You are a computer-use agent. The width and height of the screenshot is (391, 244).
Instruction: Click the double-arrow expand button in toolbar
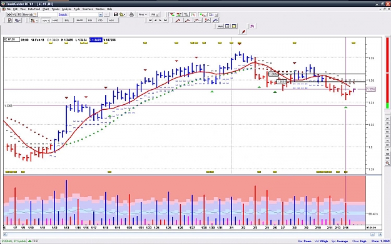tap(9, 14)
